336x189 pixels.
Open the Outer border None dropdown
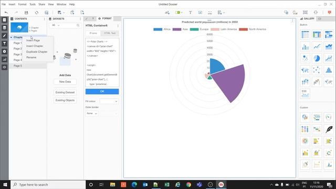tap(92, 113)
